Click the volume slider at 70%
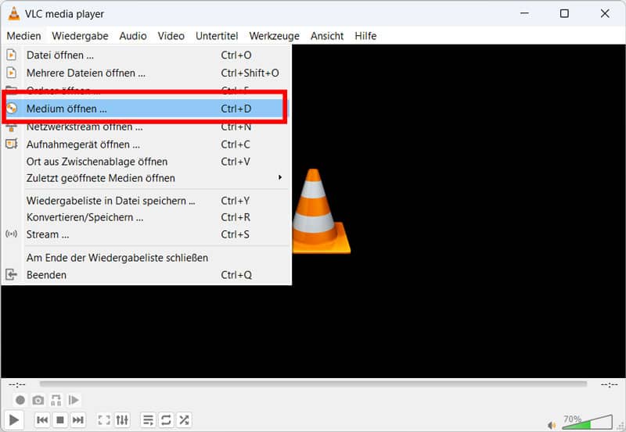626x432 pixels. 587,423
